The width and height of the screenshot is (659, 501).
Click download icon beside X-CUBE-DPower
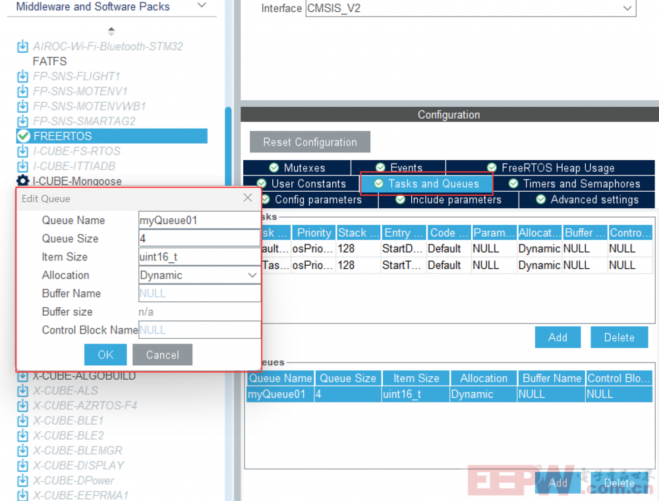22,481
